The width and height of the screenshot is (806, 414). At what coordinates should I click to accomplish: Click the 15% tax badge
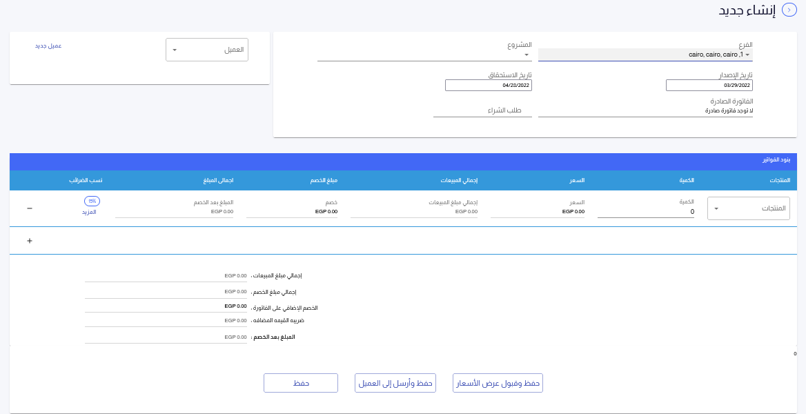[x=92, y=201]
